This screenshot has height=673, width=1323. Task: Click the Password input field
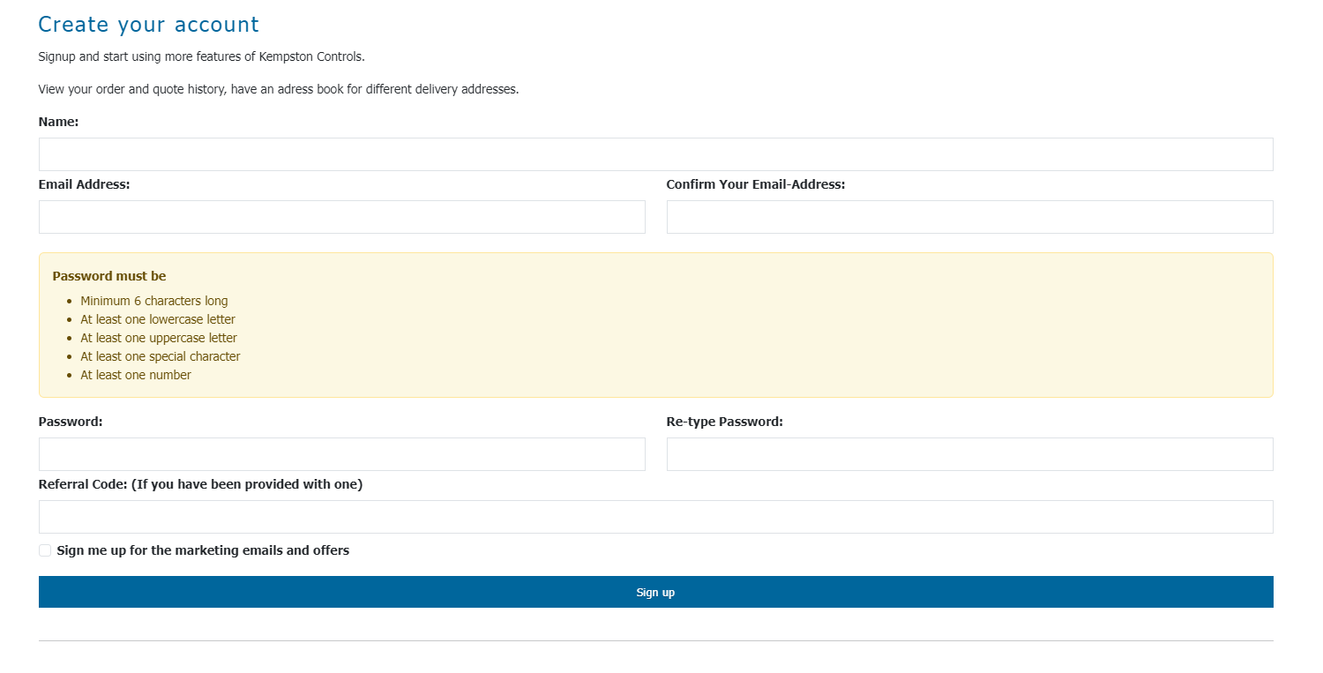(342, 454)
